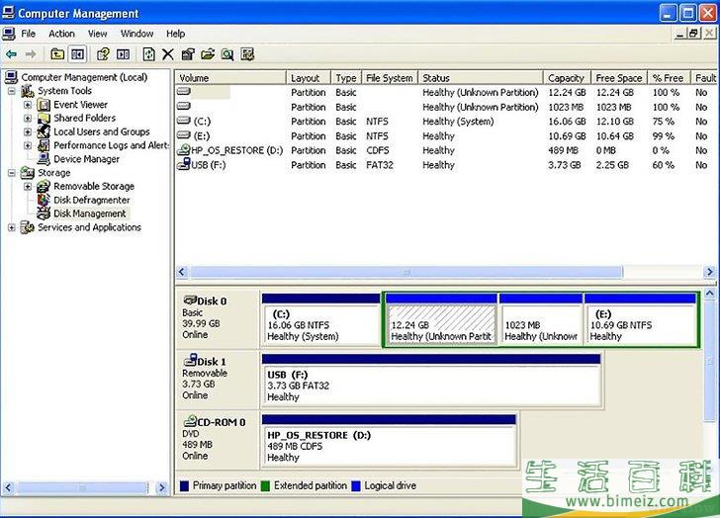Screen dimensions: 720x518
Task: Toggle the Show/Hide Console Tree icon
Action: (77, 54)
